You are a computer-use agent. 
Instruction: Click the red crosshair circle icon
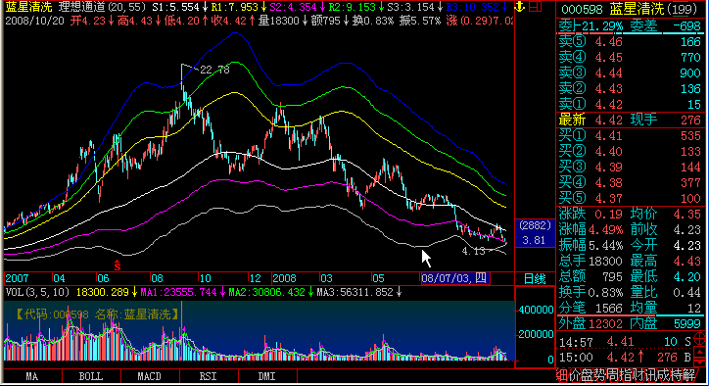699,339
